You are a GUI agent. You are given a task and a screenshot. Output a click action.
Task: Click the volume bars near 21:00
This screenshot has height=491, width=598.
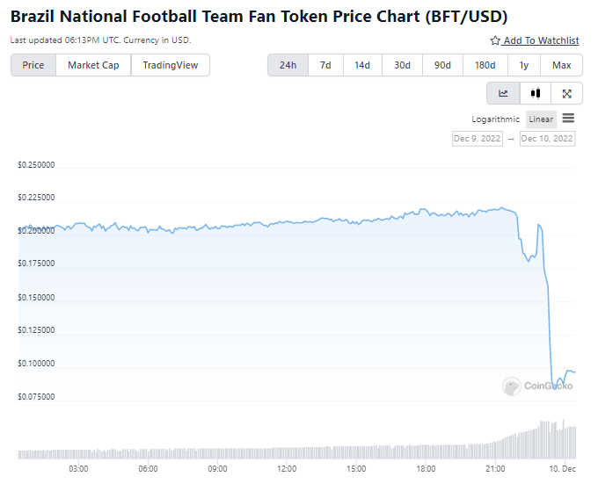coord(495,450)
